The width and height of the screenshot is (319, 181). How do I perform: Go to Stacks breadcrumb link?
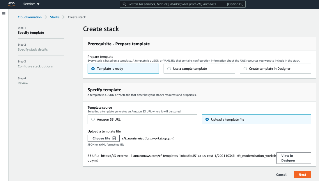pos(55,17)
